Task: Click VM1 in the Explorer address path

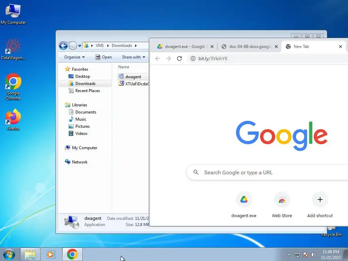Action: click(100, 46)
